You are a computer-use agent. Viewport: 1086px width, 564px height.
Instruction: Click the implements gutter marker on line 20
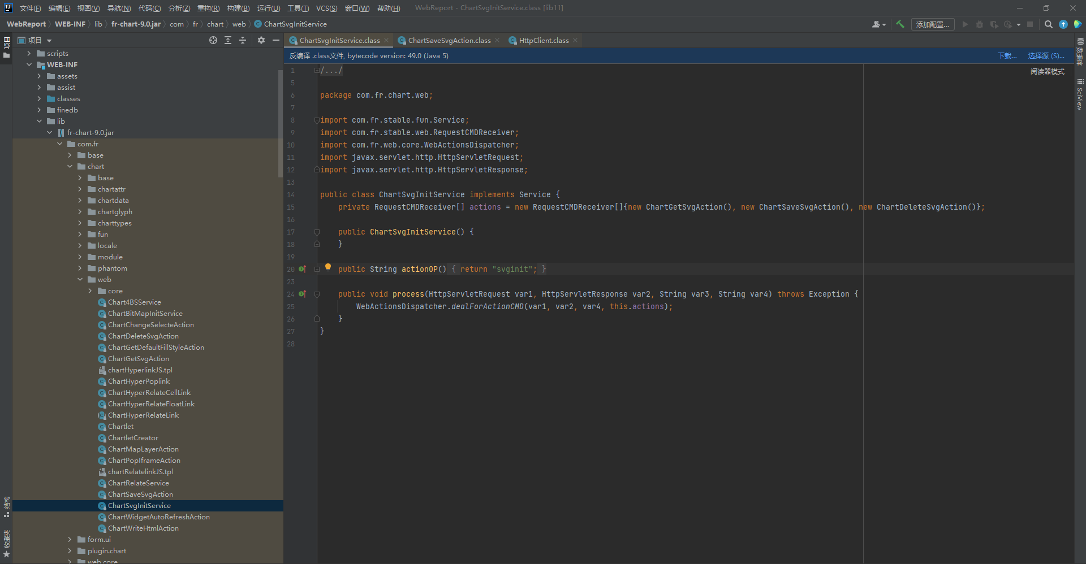point(303,269)
